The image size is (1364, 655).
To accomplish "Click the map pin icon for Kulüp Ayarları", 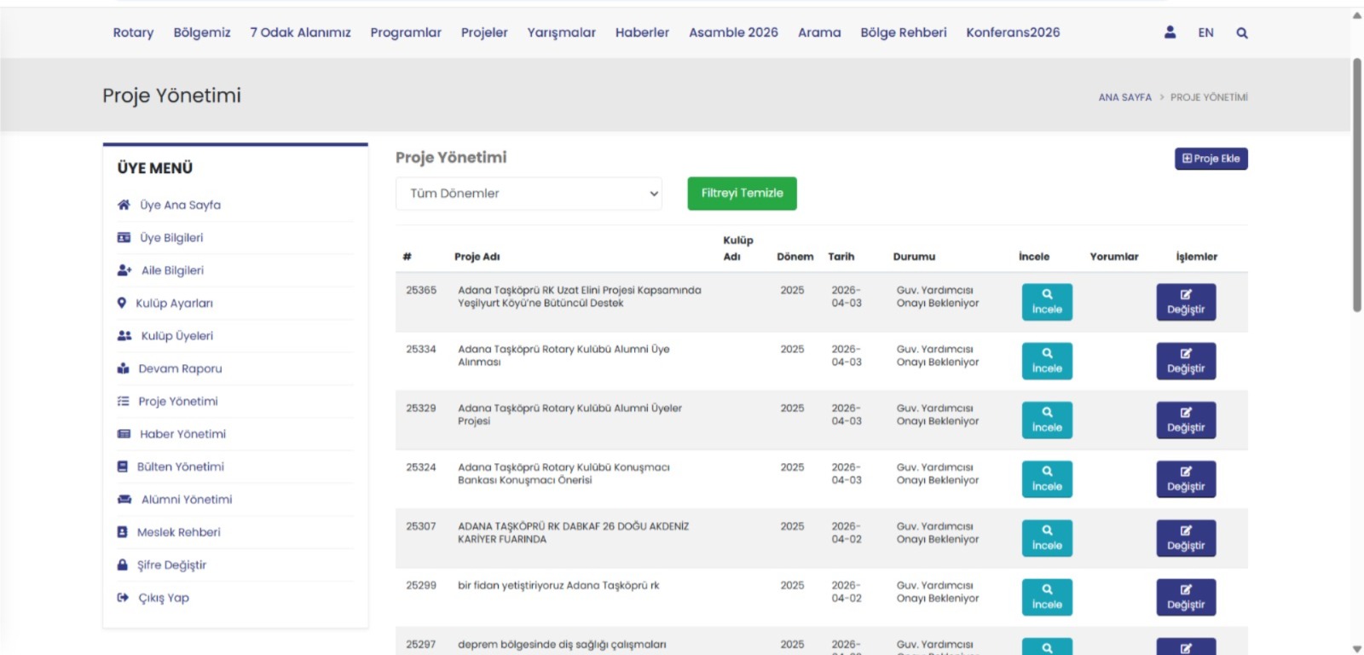I will [122, 303].
